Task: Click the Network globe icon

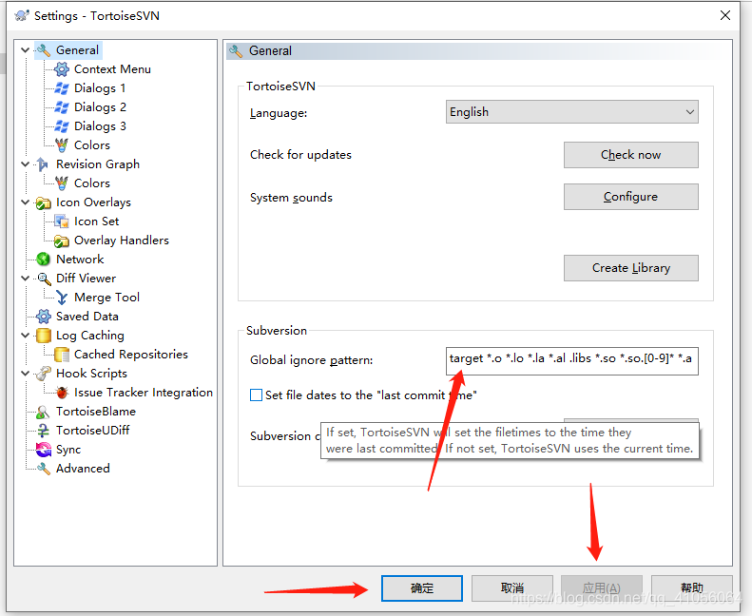Action: (43, 260)
